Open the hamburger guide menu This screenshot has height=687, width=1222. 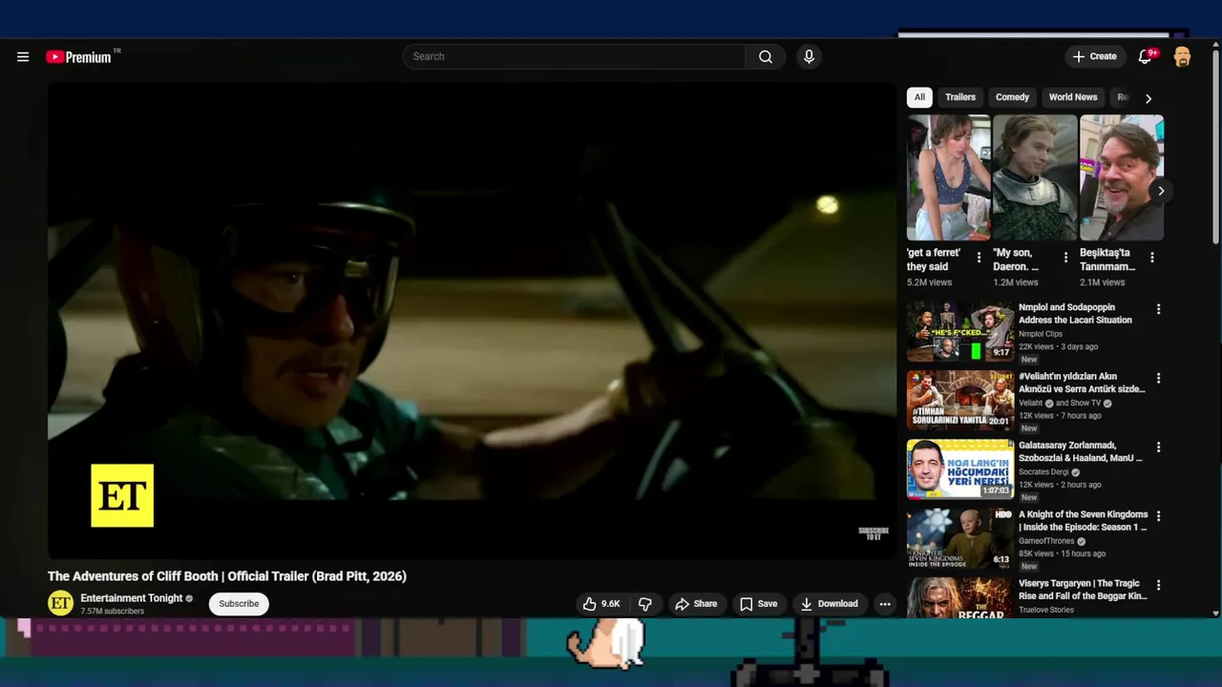point(23,56)
